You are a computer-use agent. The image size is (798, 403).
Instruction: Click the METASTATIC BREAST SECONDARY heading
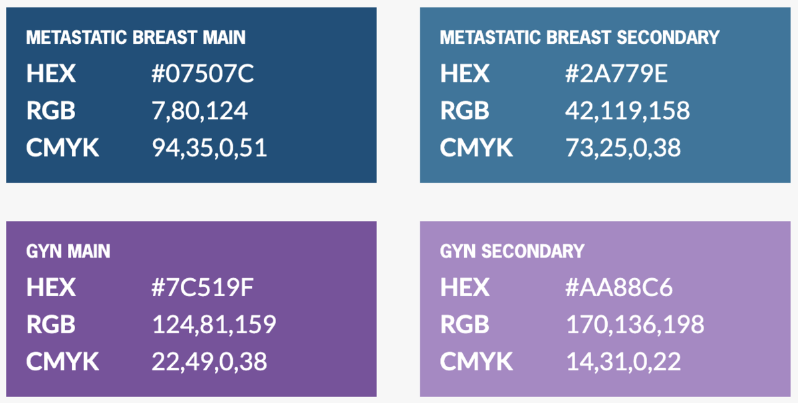pyautogui.click(x=580, y=37)
